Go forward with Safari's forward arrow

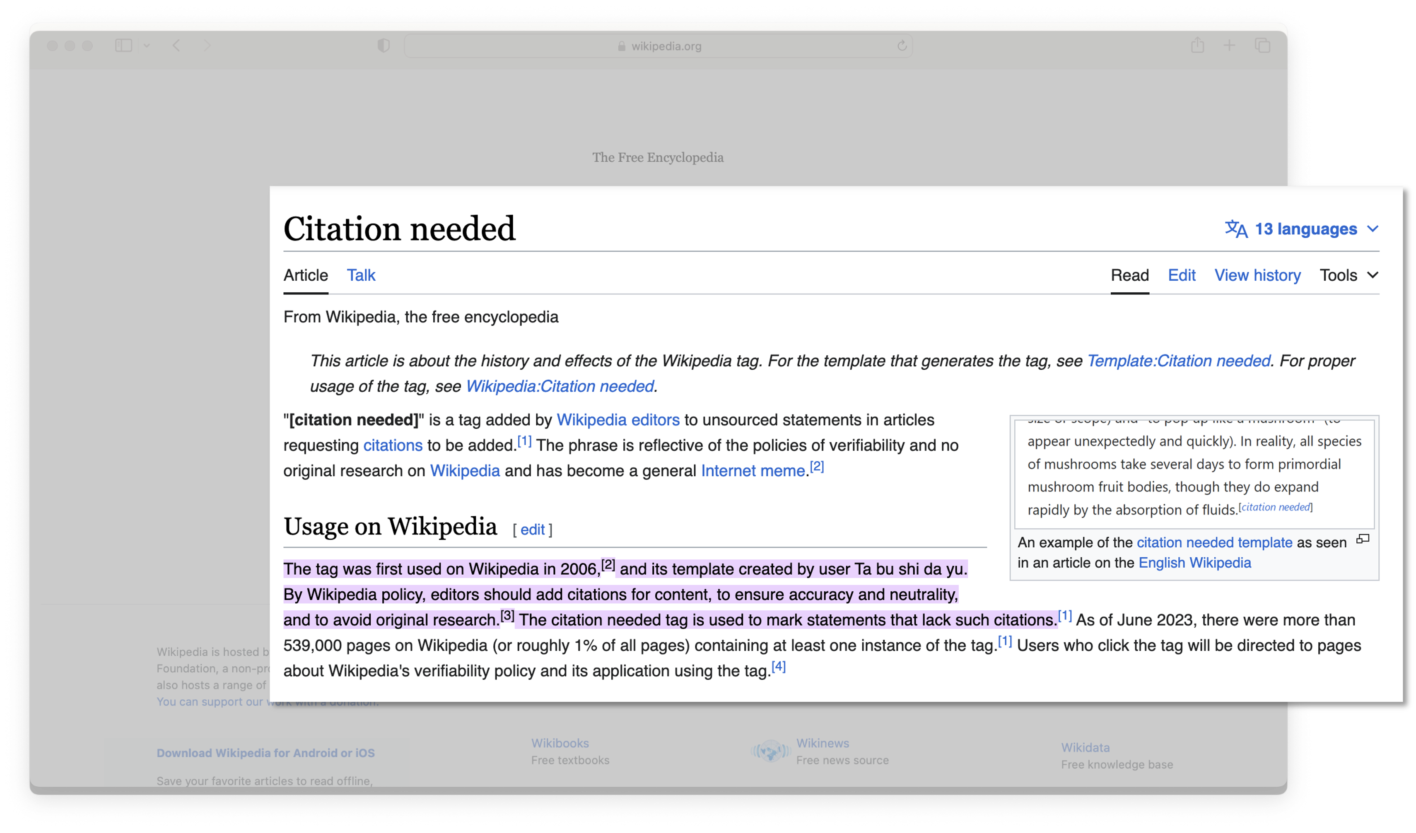point(207,46)
